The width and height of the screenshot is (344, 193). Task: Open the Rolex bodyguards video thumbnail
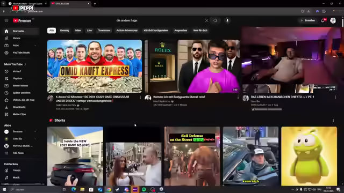click(x=192, y=66)
